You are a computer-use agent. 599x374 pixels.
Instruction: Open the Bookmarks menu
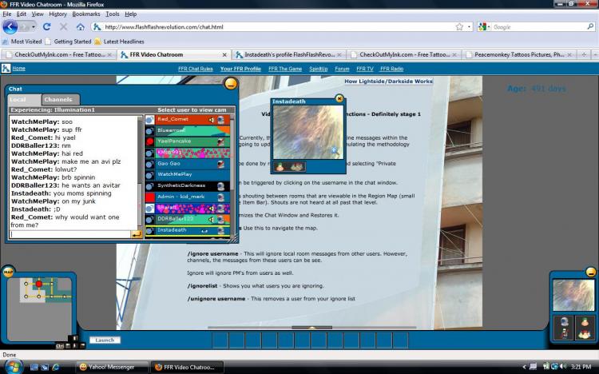86,14
